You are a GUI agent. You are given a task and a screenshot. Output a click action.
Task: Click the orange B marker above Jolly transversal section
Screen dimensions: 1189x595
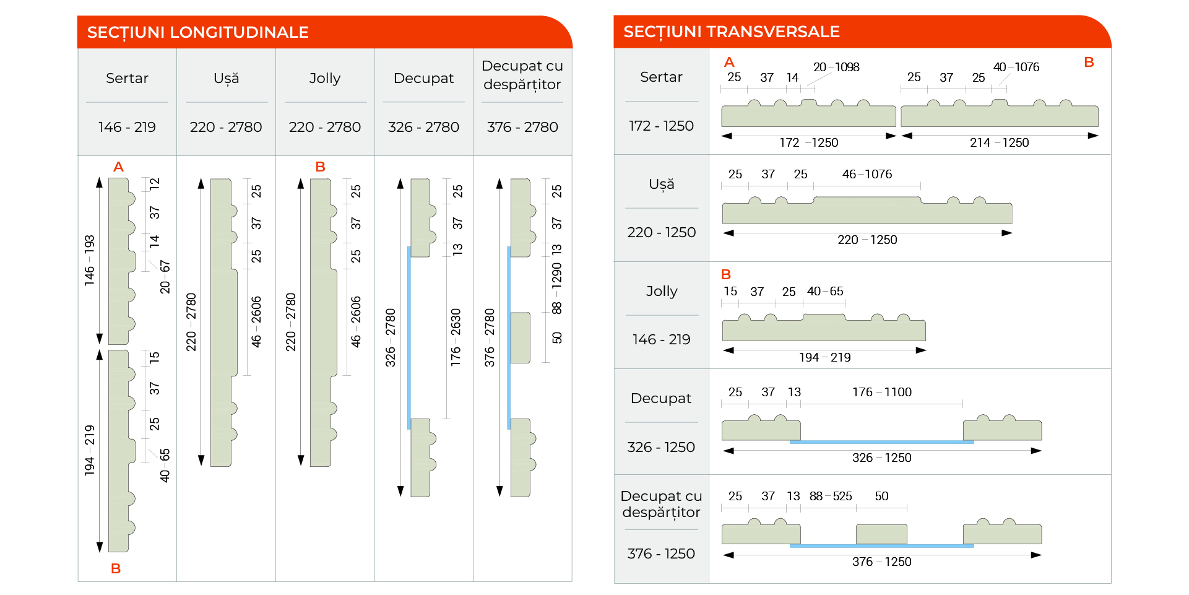coord(726,274)
